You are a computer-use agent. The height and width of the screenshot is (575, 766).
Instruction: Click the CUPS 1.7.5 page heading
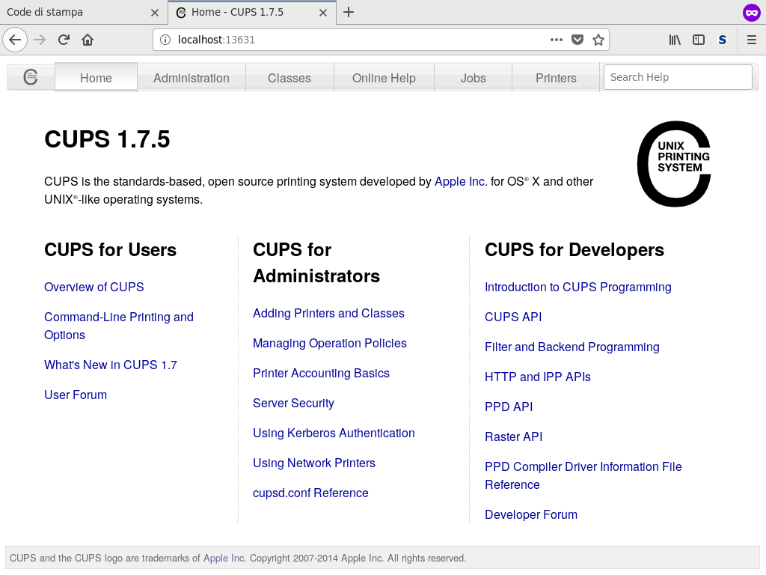[x=107, y=139]
